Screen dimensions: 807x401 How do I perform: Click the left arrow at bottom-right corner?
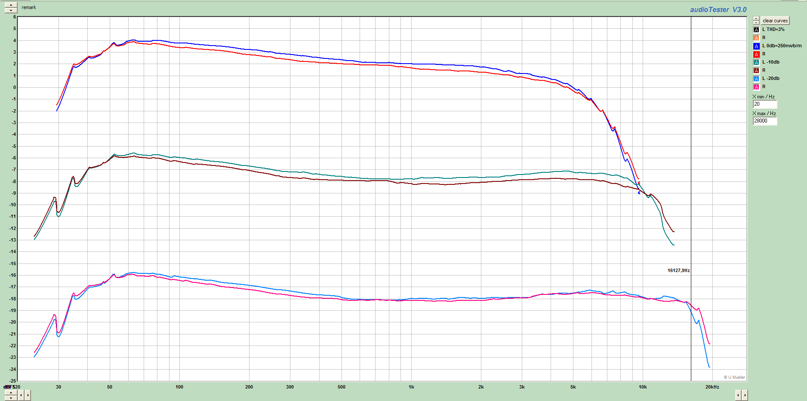click(738, 395)
